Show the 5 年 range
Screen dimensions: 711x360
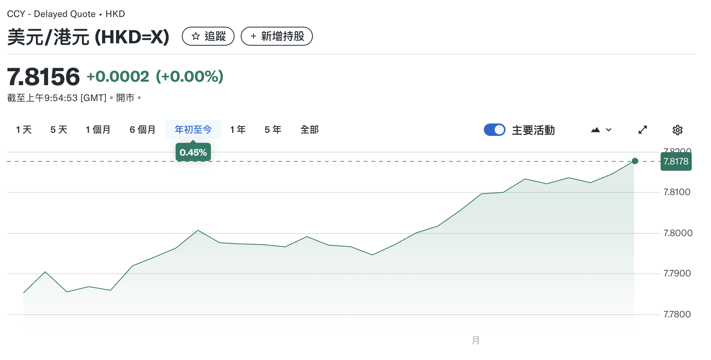[x=273, y=130]
